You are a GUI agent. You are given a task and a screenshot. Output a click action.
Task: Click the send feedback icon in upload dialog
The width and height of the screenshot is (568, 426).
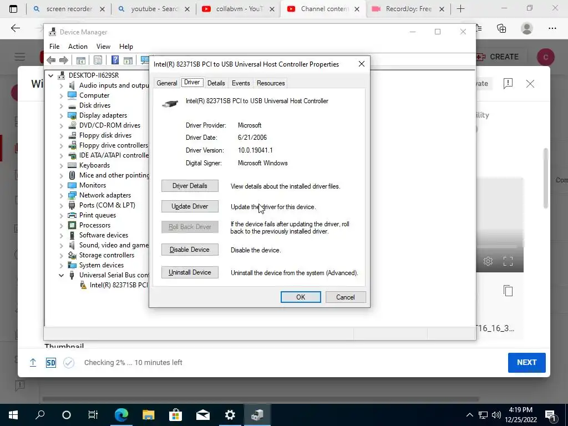pos(508,84)
